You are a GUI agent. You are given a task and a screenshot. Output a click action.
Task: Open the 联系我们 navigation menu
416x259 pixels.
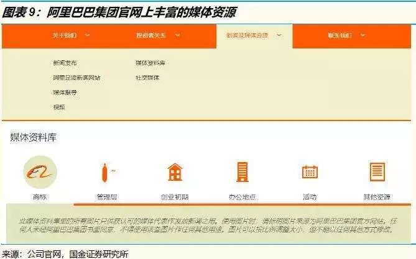click(x=340, y=35)
